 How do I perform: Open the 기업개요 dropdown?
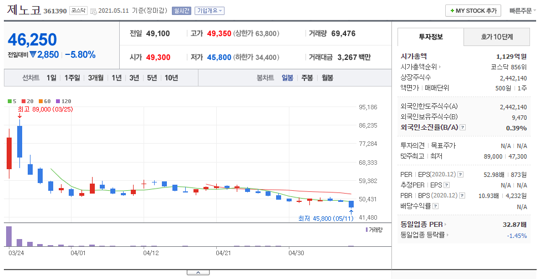[x=210, y=11]
